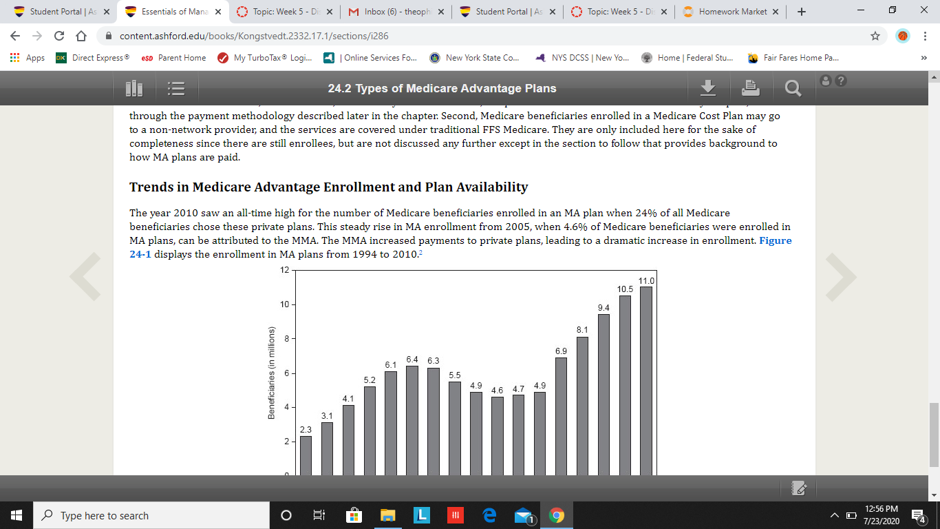Viewport: 940px width, 529px height.
Task: Open the Windows notification center
Action: point(919,515)
